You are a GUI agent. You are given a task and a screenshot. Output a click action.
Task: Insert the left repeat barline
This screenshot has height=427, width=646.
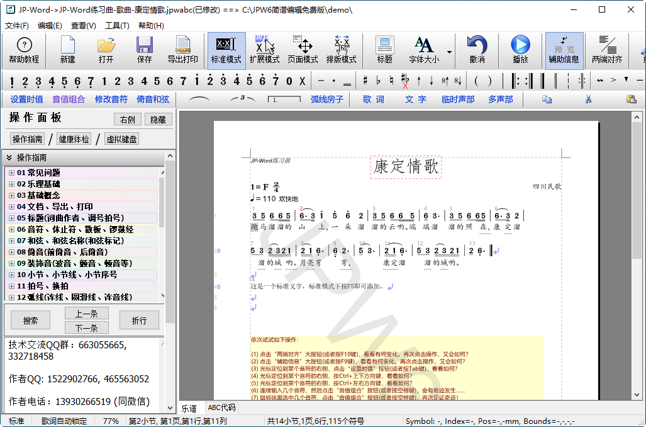pyautogui.click(x=516, y=81)
